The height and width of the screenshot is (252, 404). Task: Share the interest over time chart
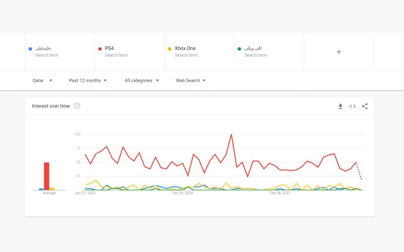tap(365, 106)
